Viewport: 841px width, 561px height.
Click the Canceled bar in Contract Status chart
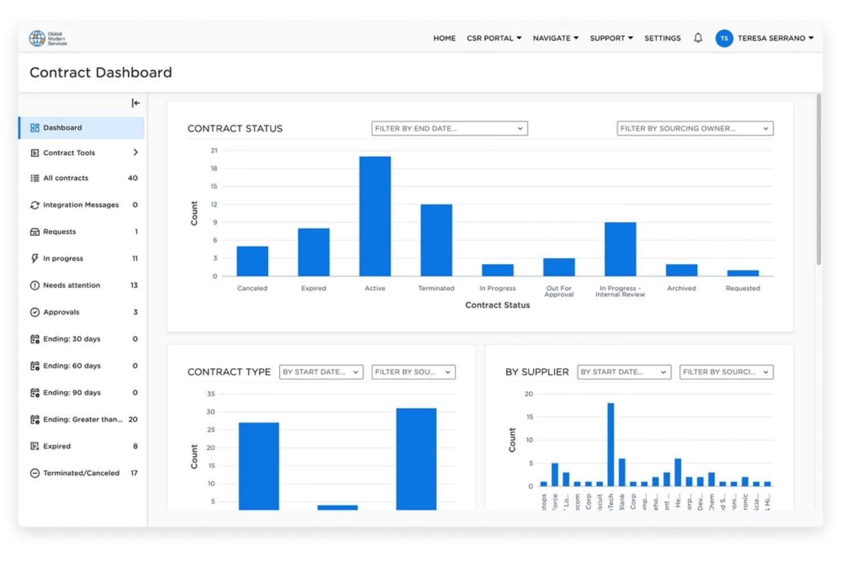click(252, 261)
